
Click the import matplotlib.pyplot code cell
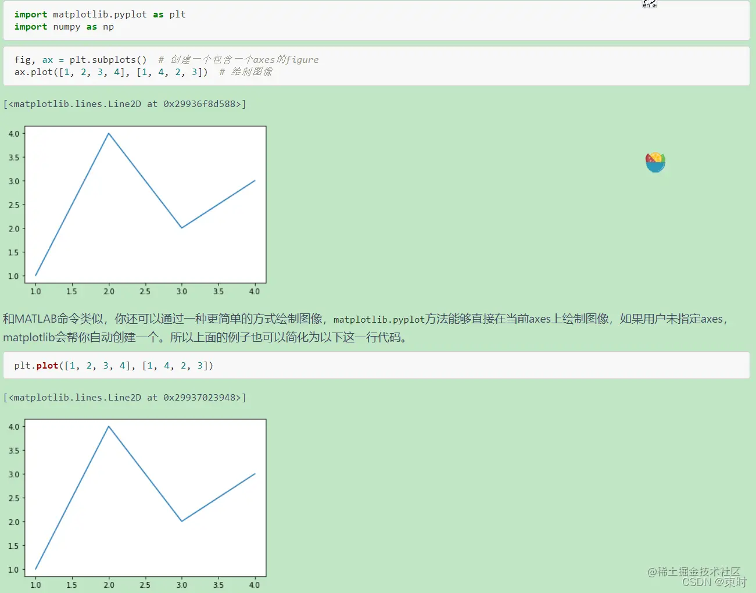pyautogui.click(x=377, y=20)
